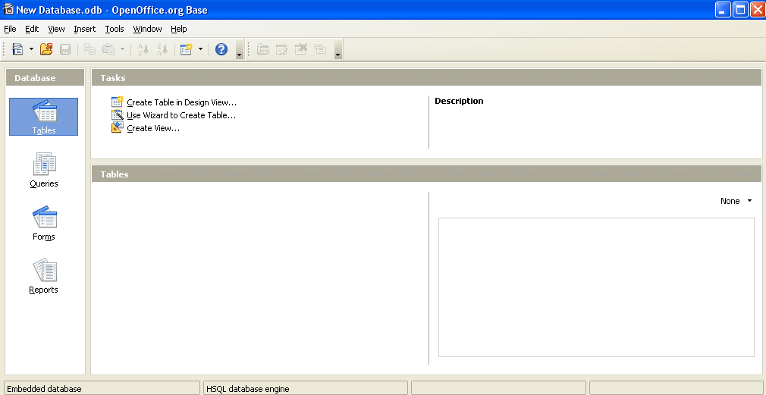Click the Create View task icon
This screenshot has height=395, width=766.
pyautogui.click(x=118, y=128)
